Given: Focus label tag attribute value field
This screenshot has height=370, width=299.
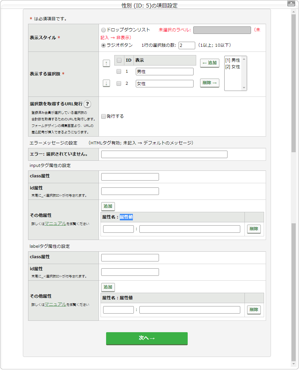Looking at the screenshot, I should (x=190, y=310).
